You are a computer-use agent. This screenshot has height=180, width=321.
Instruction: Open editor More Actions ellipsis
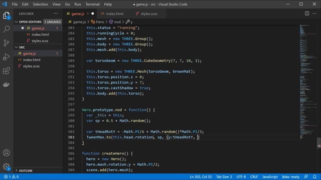tap(314, 13)
